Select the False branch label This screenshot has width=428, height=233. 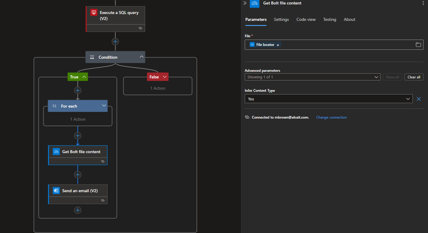pyautogui.click(x=154, y=77)
